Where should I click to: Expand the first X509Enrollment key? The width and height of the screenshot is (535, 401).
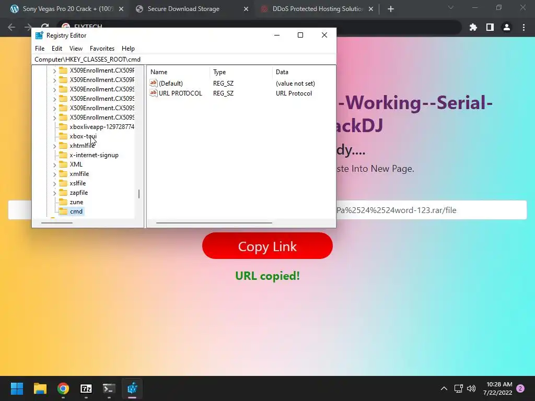coord(54,71)
